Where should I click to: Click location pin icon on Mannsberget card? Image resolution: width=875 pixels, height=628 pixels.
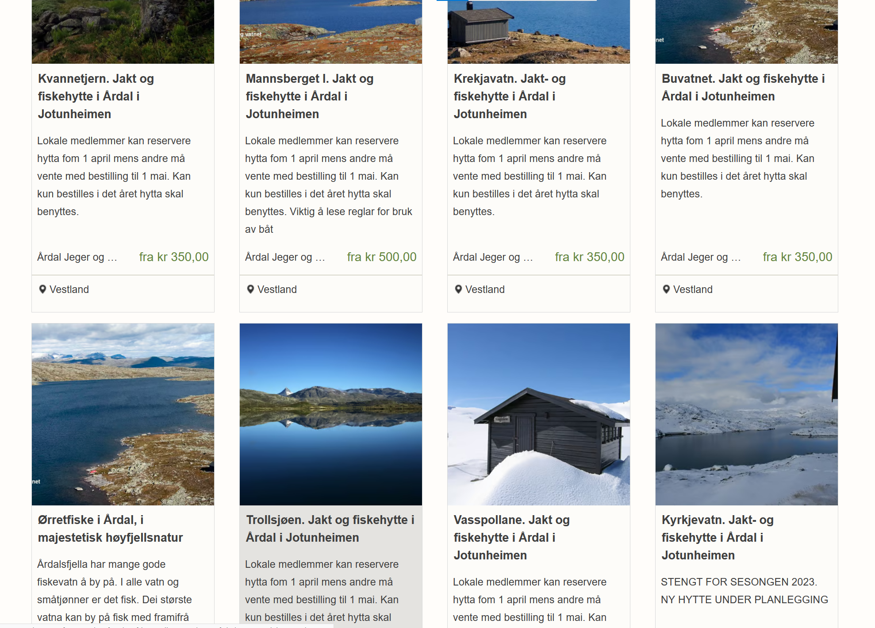pos(250,289)
